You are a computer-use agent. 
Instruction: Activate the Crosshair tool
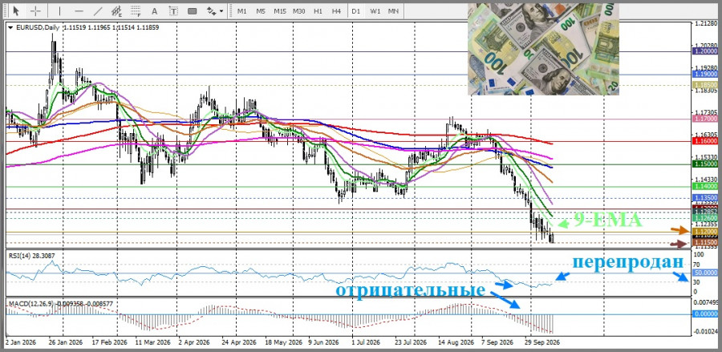(x=35, y=10)
